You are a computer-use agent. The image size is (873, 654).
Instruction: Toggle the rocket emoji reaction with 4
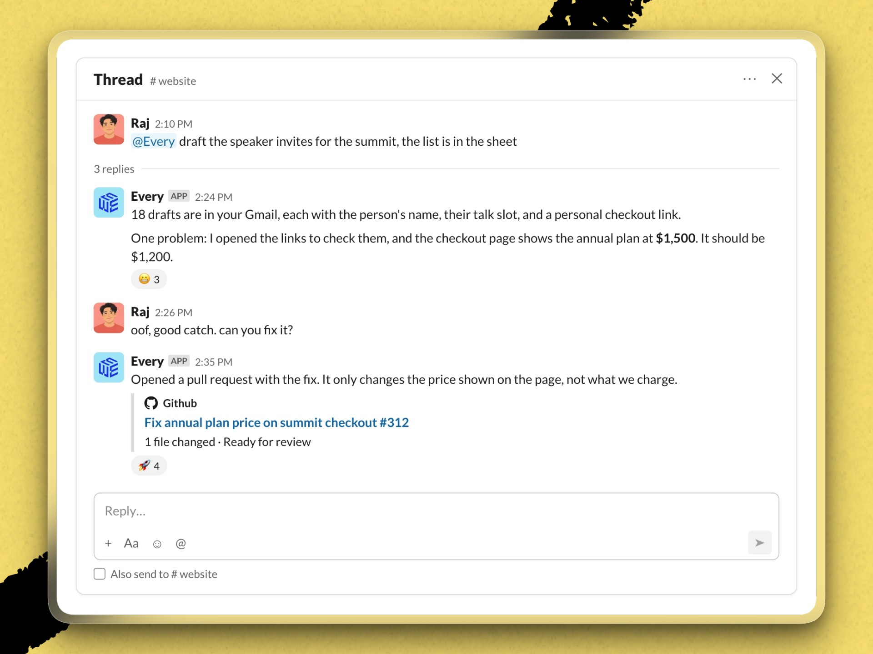(149, 466)
